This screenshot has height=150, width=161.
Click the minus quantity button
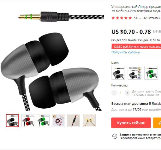pos(114,93)
